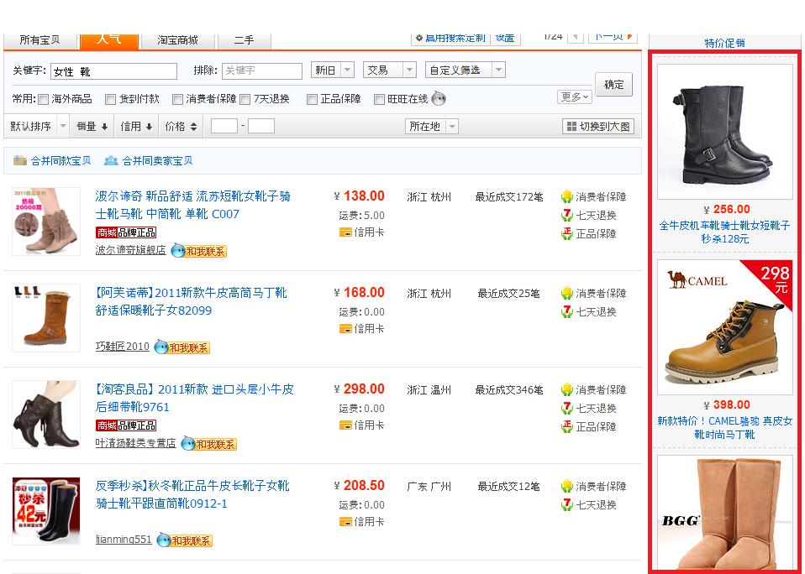Toggle 价格 sort order
The image size is (805, 574).
click(181, 126)
